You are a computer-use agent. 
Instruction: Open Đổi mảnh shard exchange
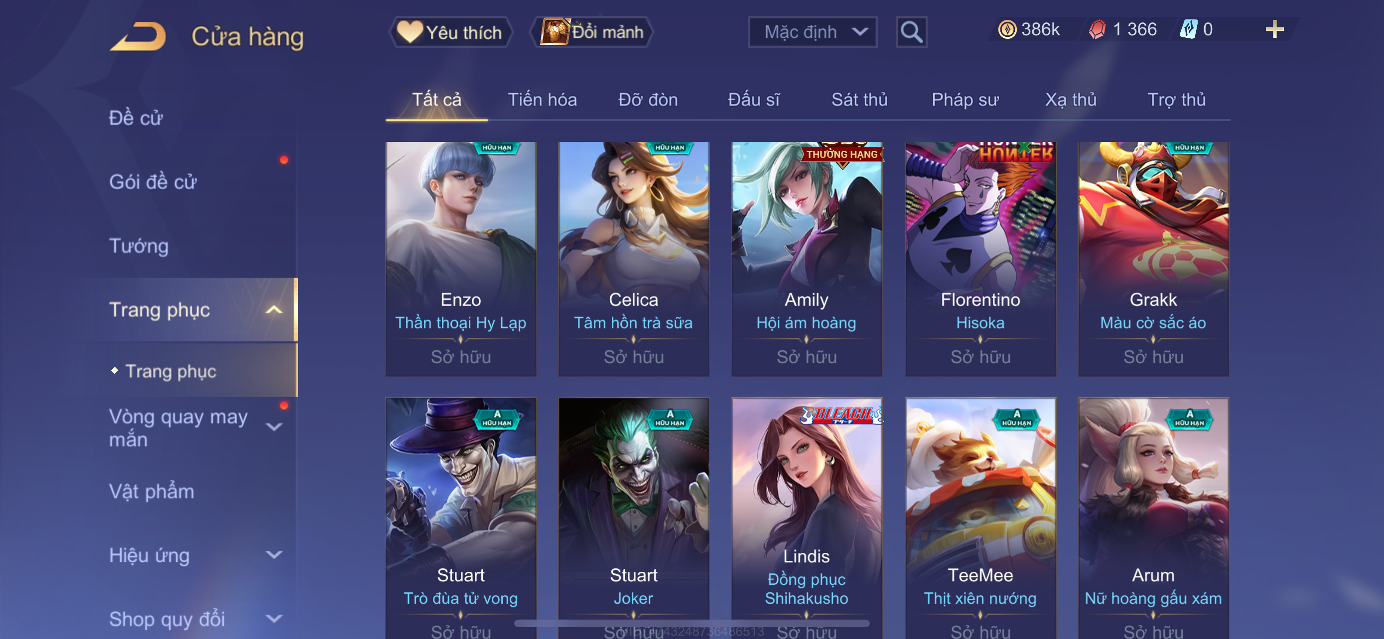click(x=591, y=32)
